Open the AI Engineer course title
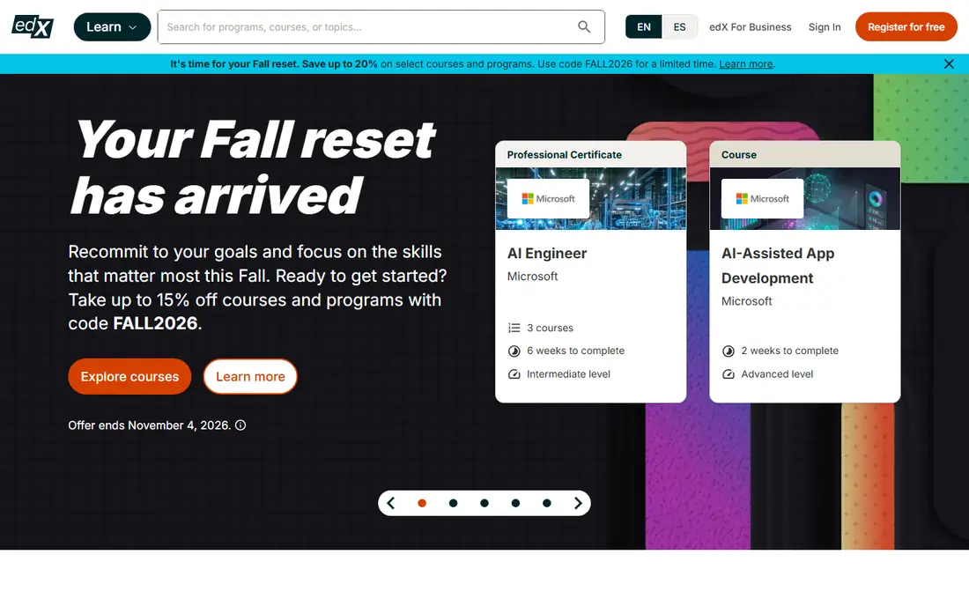The image size is (969, 606). coord(547,254)
